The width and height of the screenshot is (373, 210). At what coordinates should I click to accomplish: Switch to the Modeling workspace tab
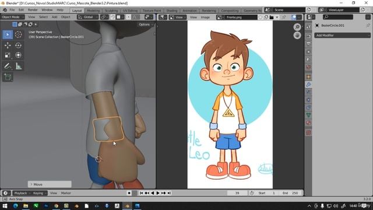[93, 10]
